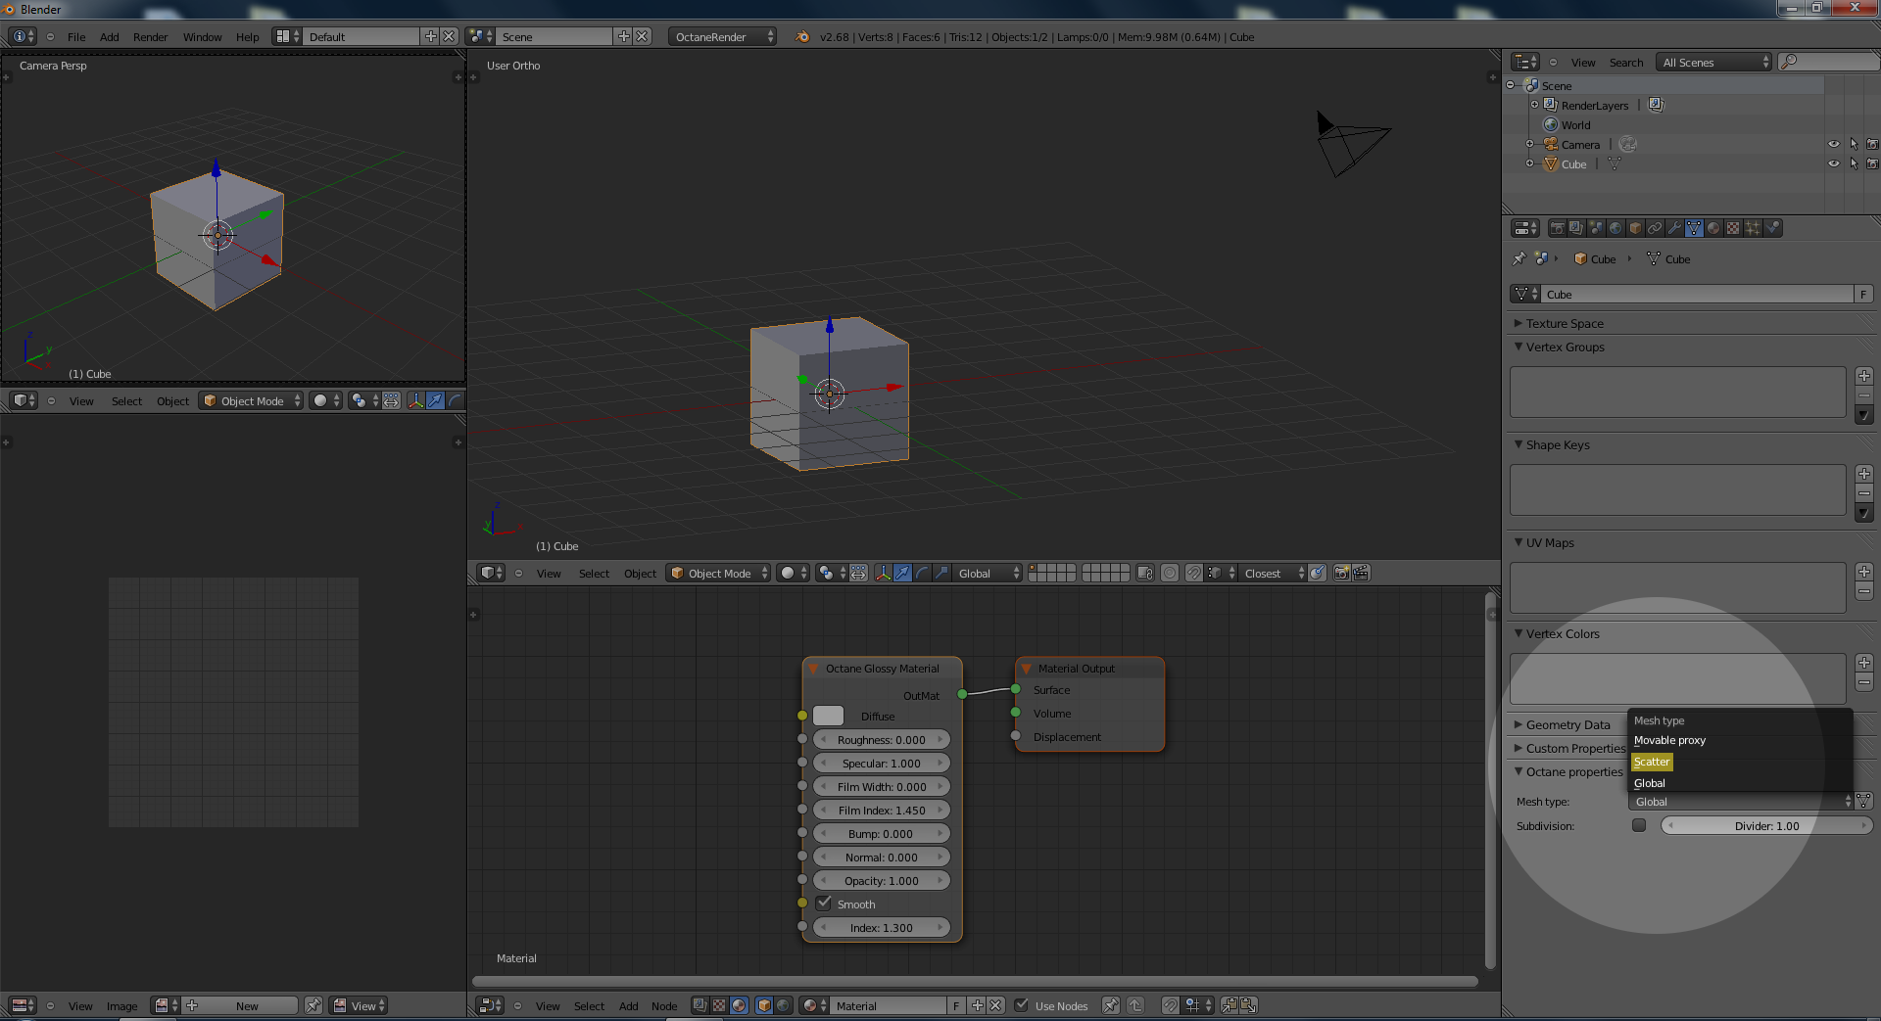Open the Render properties tab icon
Screen dimensions: 1881x1021
pyautogui.click(x=1557, y=228)
